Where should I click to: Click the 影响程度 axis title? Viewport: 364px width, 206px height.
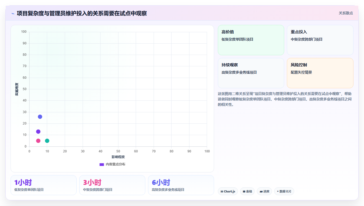click(118, 157)
